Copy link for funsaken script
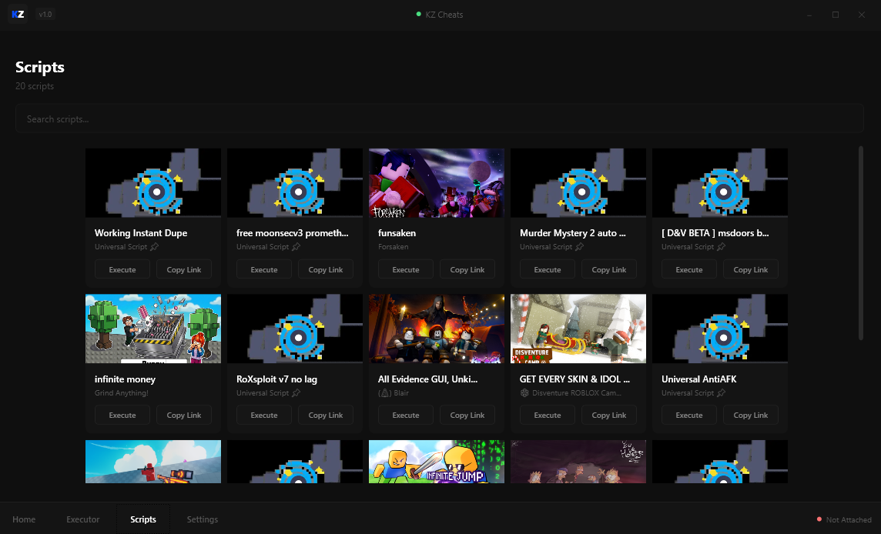This screenshot has height=534, width=881. click(467, 269)
